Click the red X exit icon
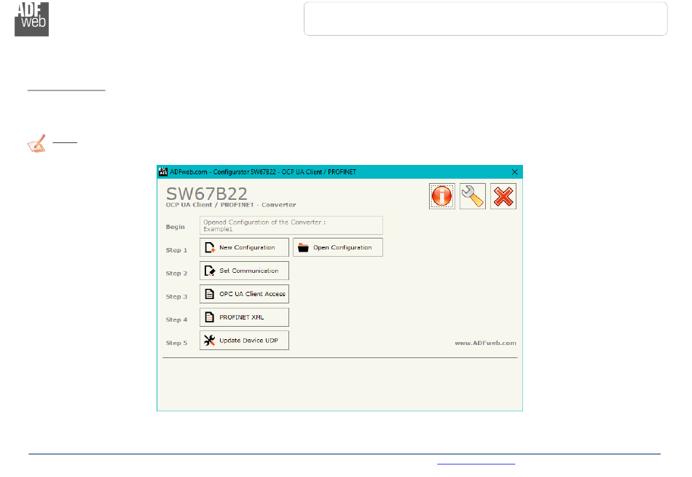692x477 pixels. pyautogui.click(x=503, y=196)
